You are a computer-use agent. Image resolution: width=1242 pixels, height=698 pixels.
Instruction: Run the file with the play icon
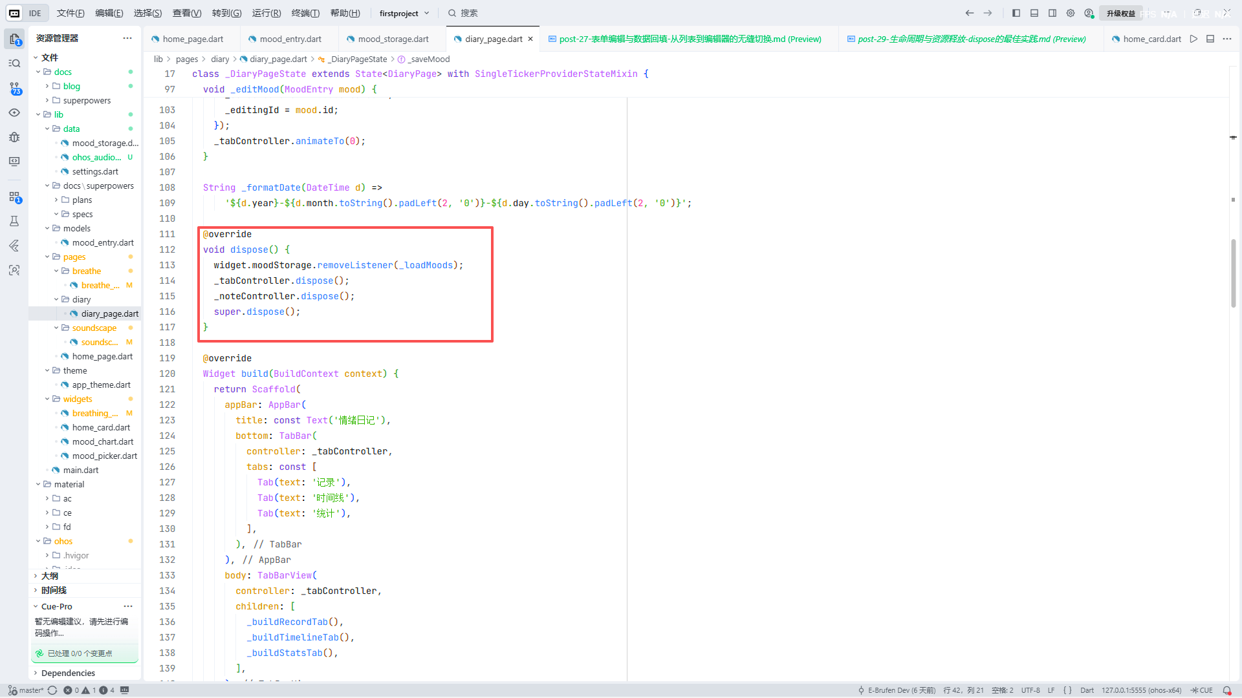pyautogui.click(x=1193, y=39)
